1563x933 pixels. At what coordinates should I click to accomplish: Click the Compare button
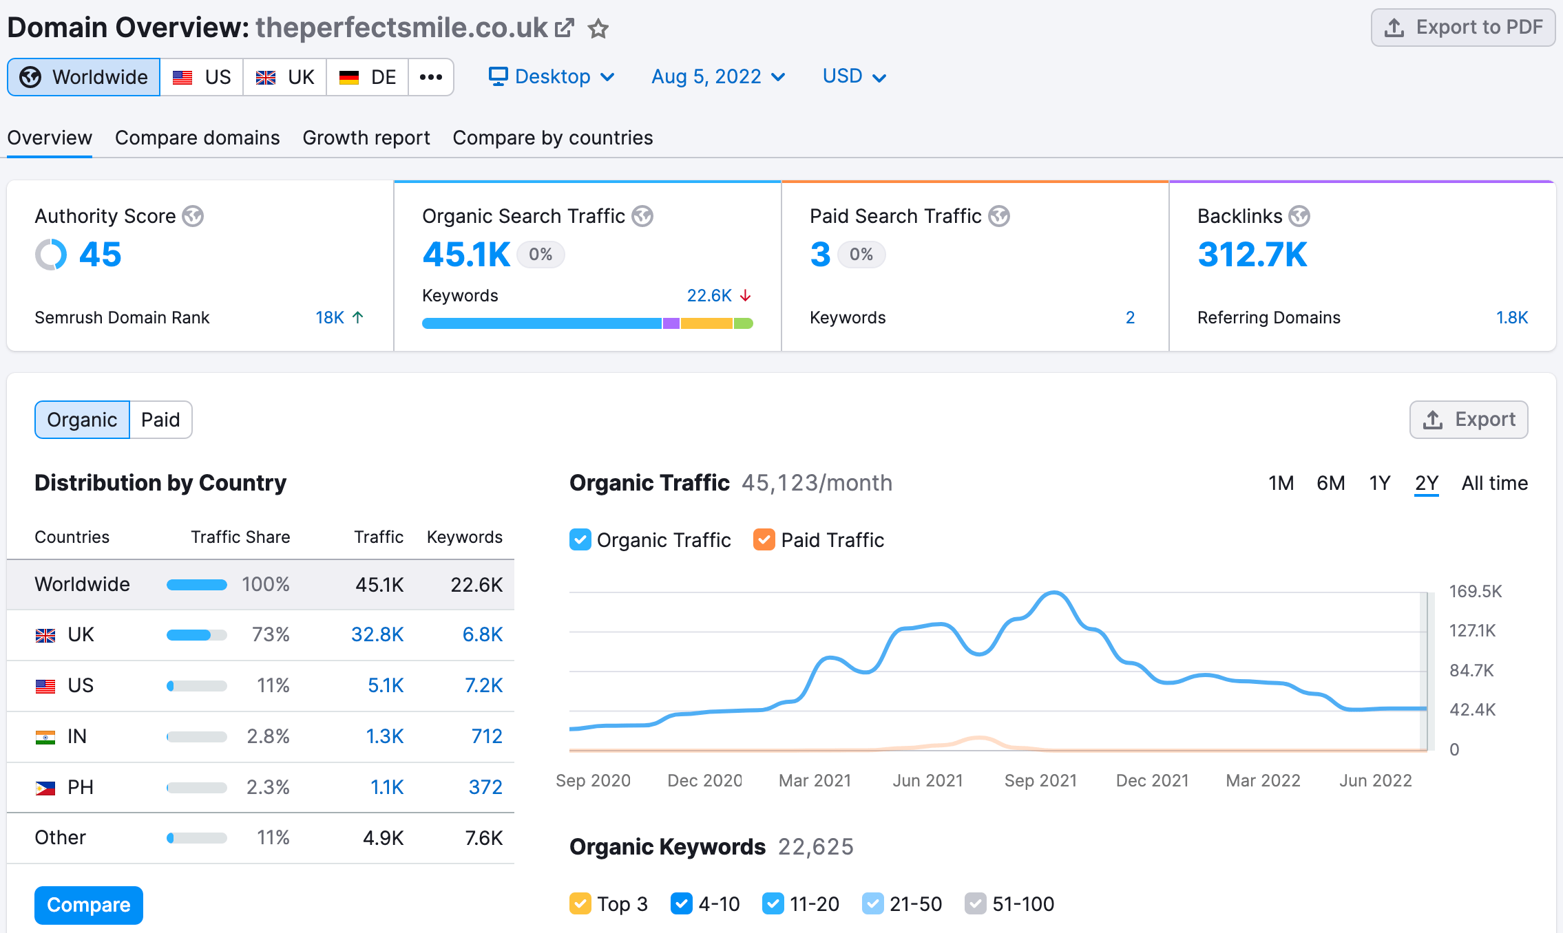pos(89,905)
